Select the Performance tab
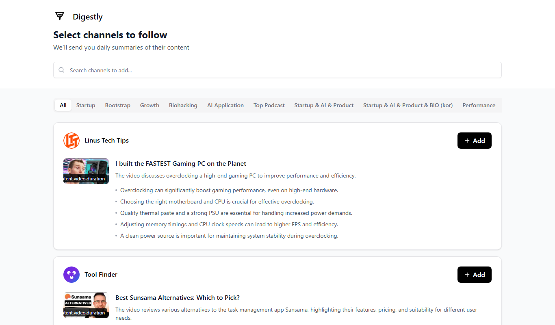The width and height of the screenshot is (555, 325). click(479, 105)
